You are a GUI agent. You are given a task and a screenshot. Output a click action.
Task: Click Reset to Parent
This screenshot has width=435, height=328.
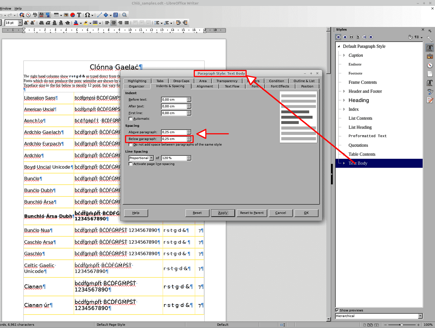[x=252, y=213]
